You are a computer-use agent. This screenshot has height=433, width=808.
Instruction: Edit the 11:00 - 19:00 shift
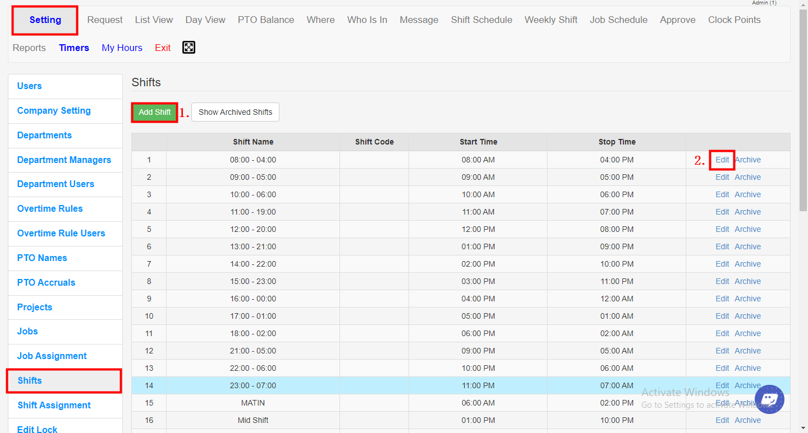[x=722, y=212]
